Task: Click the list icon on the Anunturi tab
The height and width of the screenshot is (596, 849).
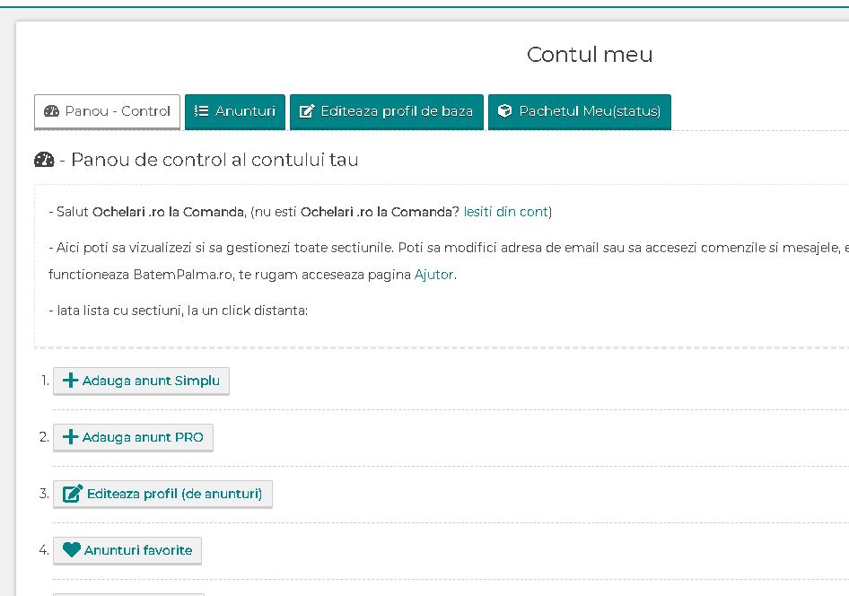Action: [202, 111]
